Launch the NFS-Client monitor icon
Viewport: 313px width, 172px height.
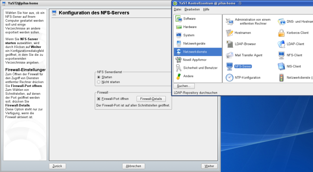coord(281,55)
